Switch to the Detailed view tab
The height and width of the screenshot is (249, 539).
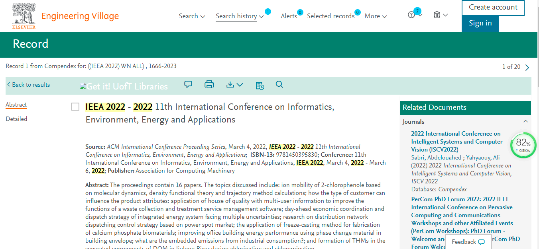[16, 119]
